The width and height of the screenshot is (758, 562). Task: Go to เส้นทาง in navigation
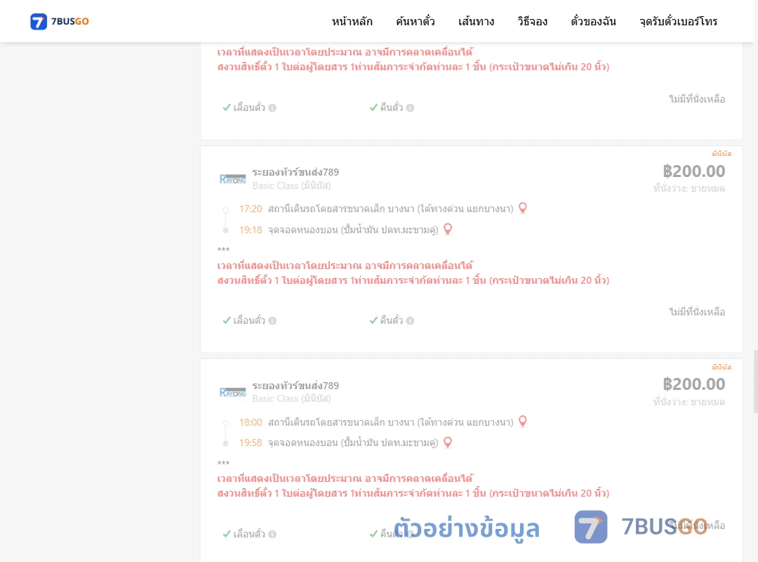pos(476,21)
